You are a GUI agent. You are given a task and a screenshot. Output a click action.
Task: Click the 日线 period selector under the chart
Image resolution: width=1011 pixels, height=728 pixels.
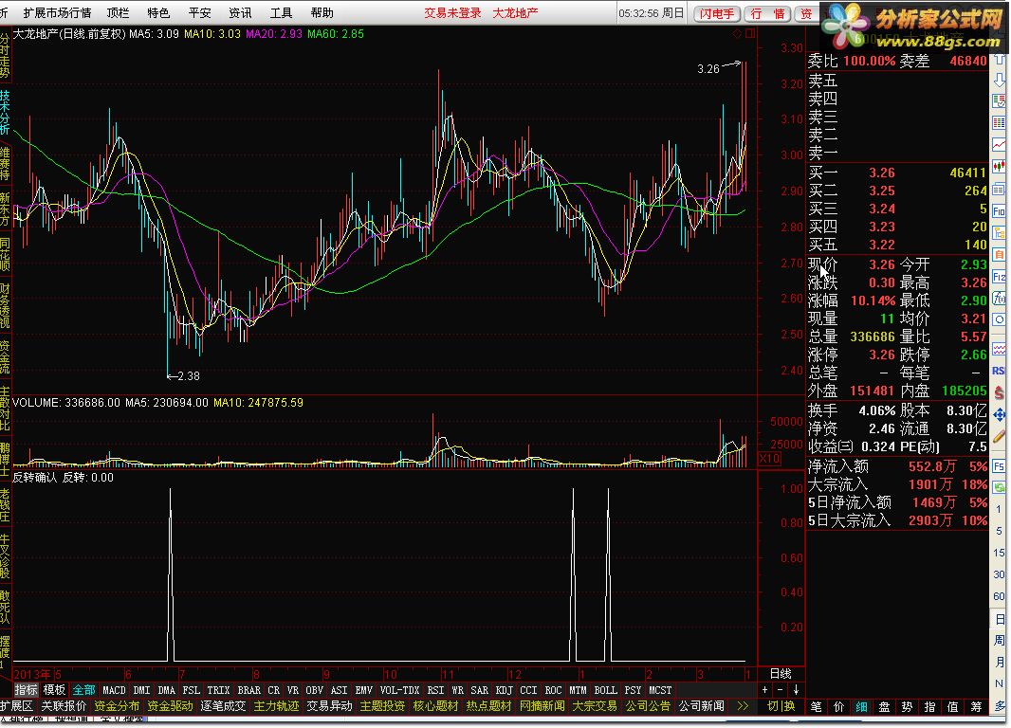coord(781,673)
